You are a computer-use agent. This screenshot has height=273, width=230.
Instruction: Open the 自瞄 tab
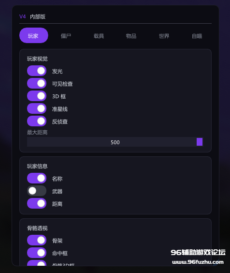(x=197, y=36)
